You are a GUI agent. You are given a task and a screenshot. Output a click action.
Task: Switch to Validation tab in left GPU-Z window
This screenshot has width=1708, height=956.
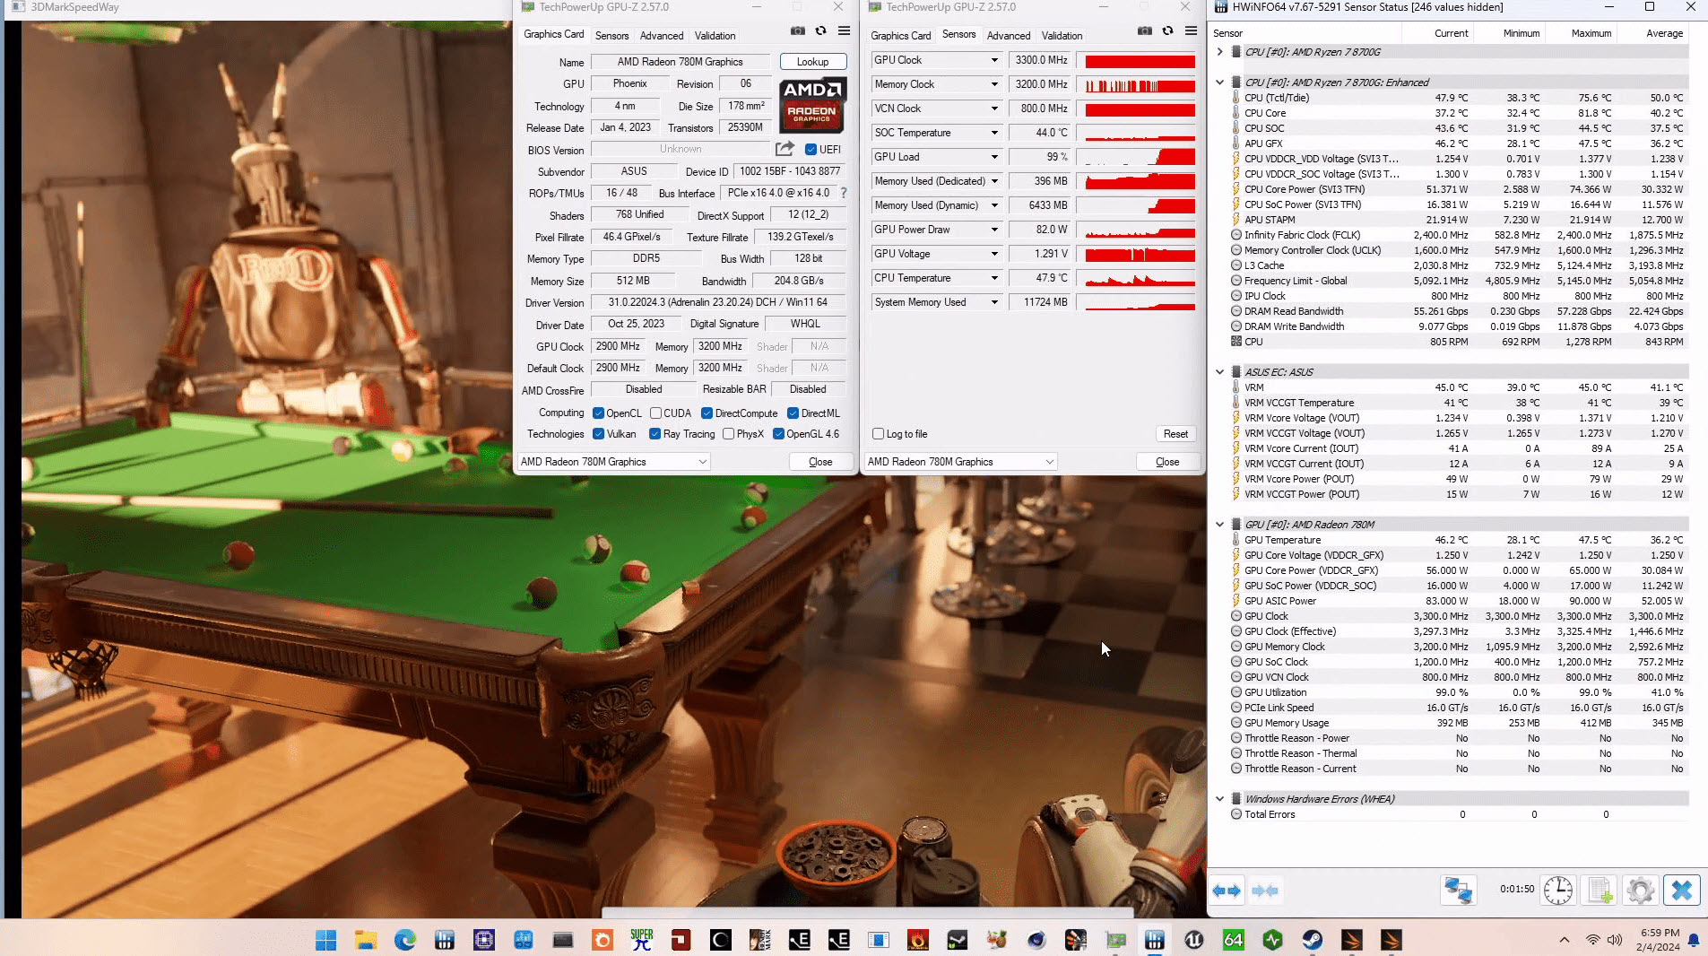715,36
